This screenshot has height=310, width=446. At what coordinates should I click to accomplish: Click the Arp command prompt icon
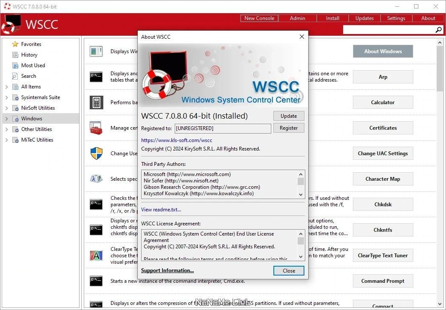pos(96,77)
